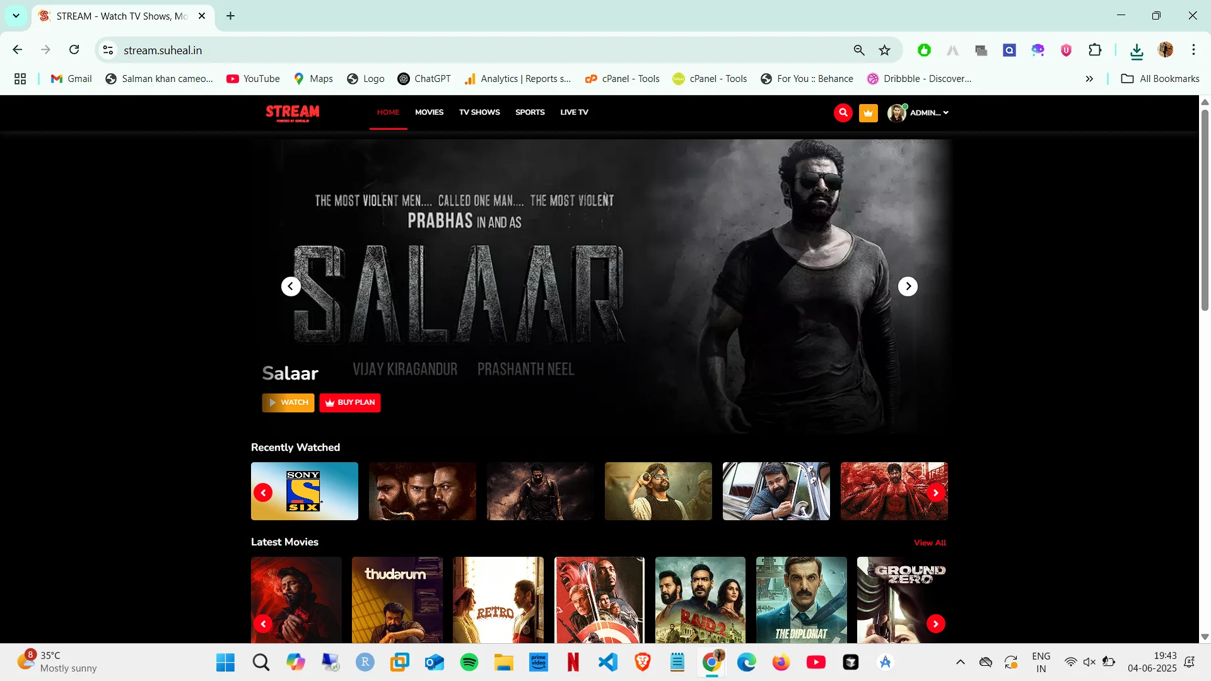The image size is (1211, 681).
Task: Click the page vertical scrollbar thumb
Action: click(1205, 210)
